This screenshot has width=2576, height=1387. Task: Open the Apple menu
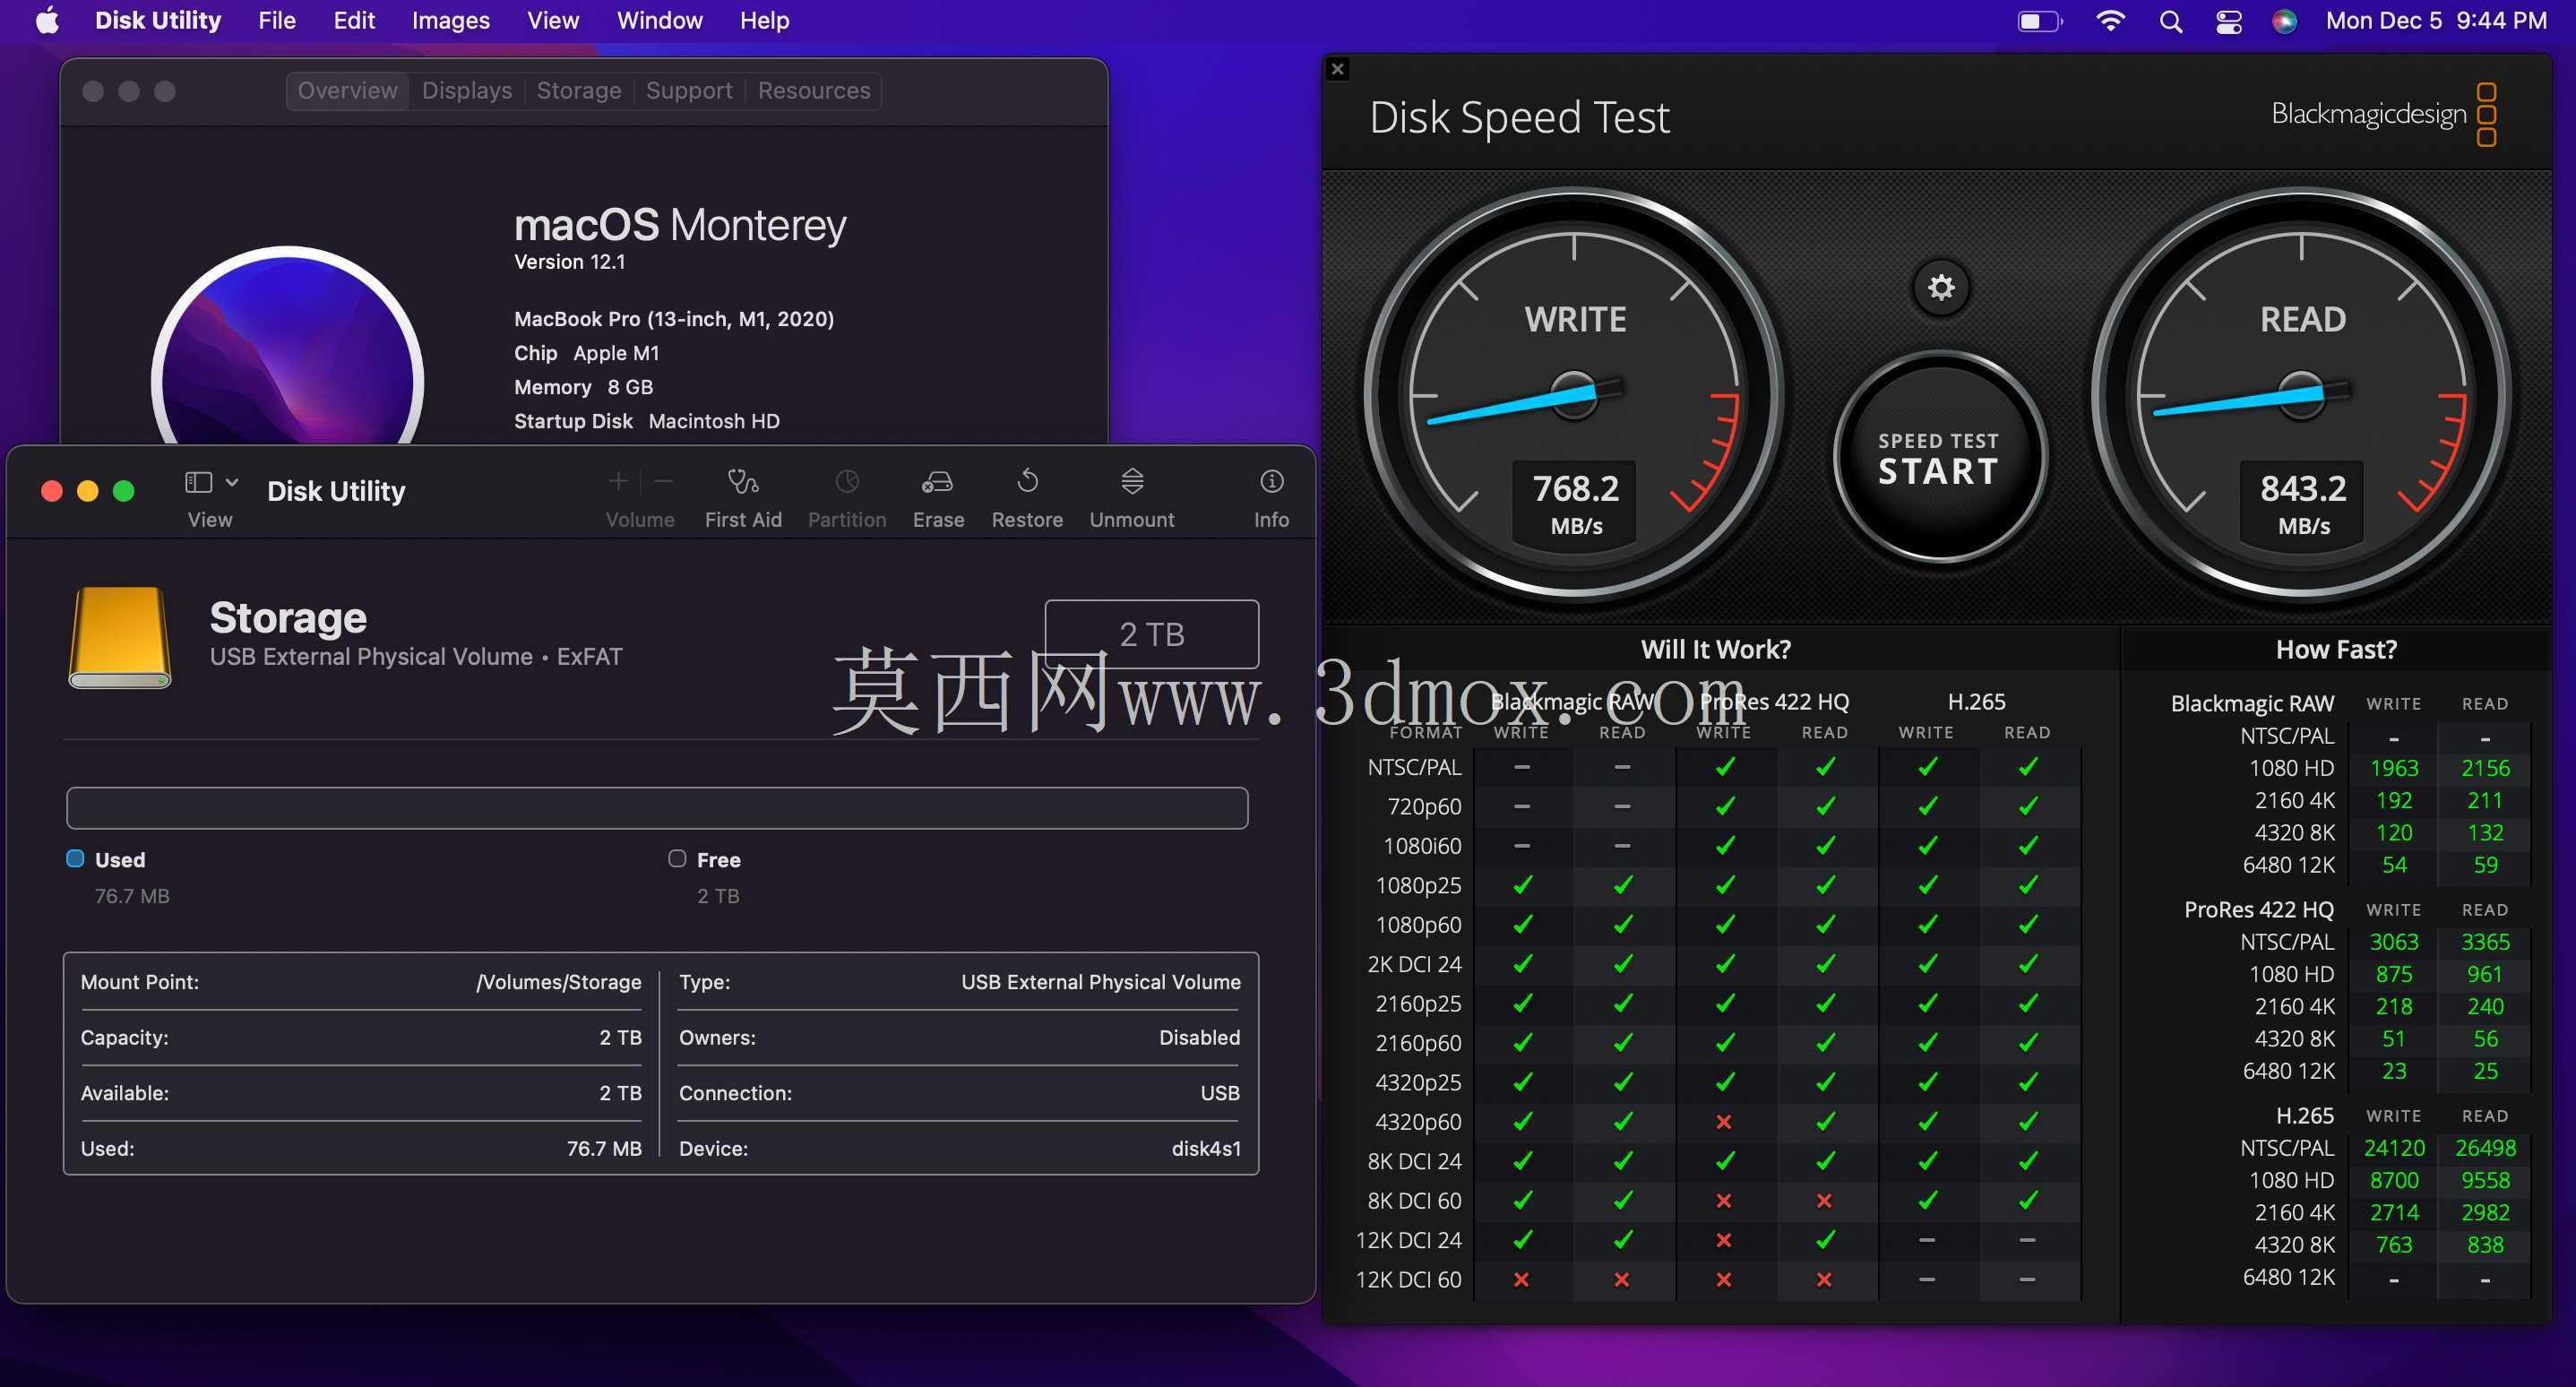47,21
